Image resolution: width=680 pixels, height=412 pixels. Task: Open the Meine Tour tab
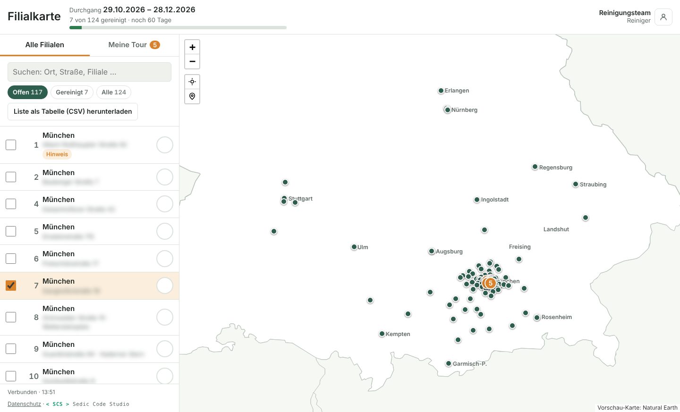(x=134, y=45)
